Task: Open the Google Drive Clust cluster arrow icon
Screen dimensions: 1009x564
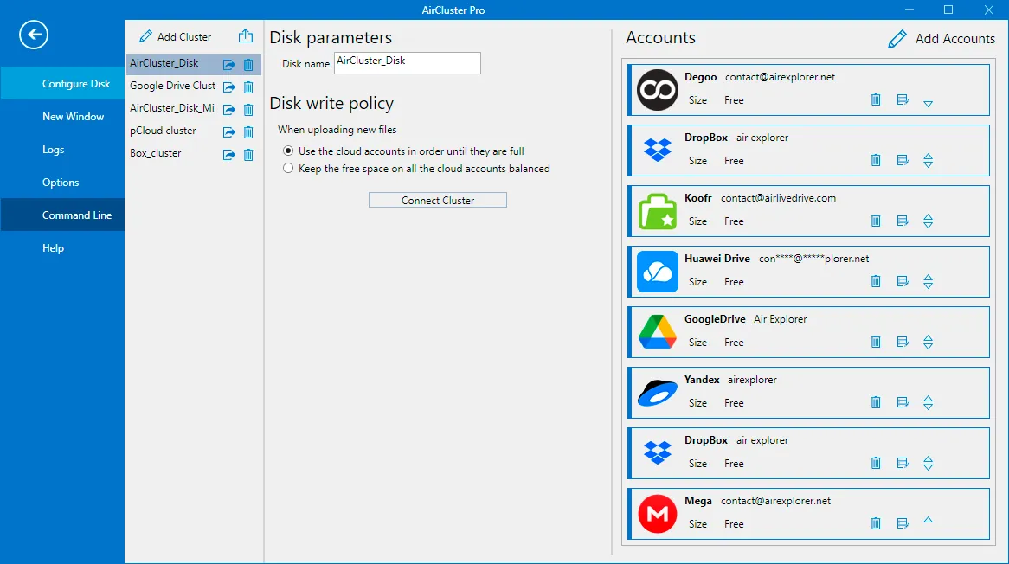Action: [229, 87]
